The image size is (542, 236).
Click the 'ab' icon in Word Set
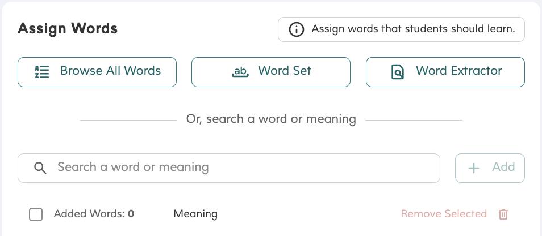pos(241,72)
